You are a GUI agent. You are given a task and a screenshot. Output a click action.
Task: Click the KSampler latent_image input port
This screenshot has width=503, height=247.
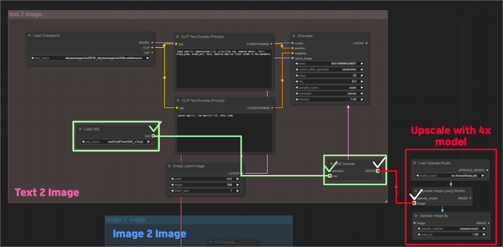(292, 58)
